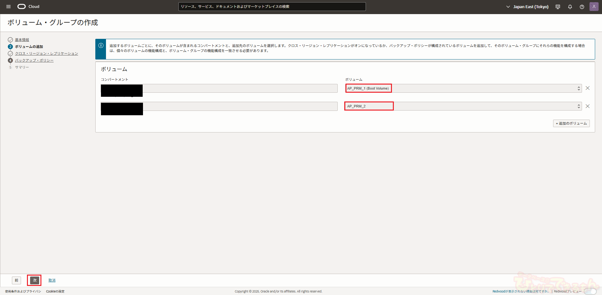Image resolution: width=602 pixels, height=295 pixels.
Task: Open the AP_PRM_1 (Boot Volume) dropdown
Action: [x=463, y=88]
